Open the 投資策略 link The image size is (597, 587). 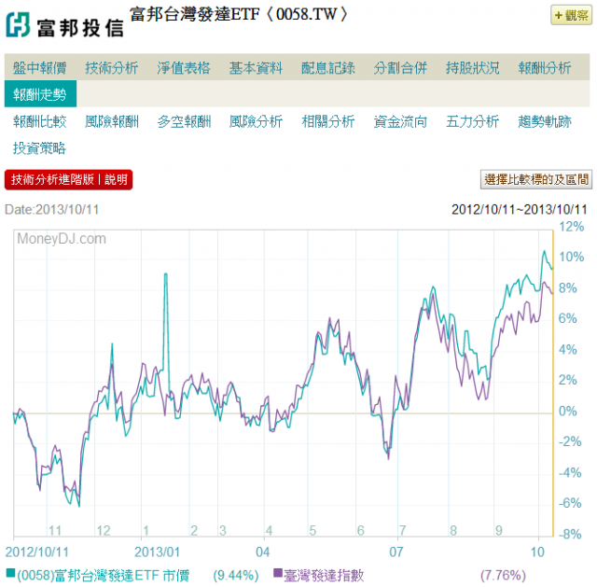[39, 148]
